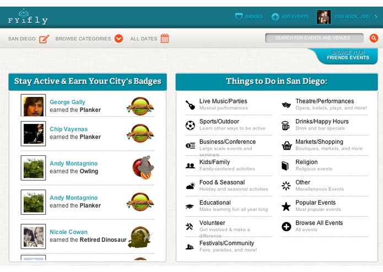Viewport: 383px width, 272px height.
Task: Open the Browse All Events link
Action: point(319,223)
